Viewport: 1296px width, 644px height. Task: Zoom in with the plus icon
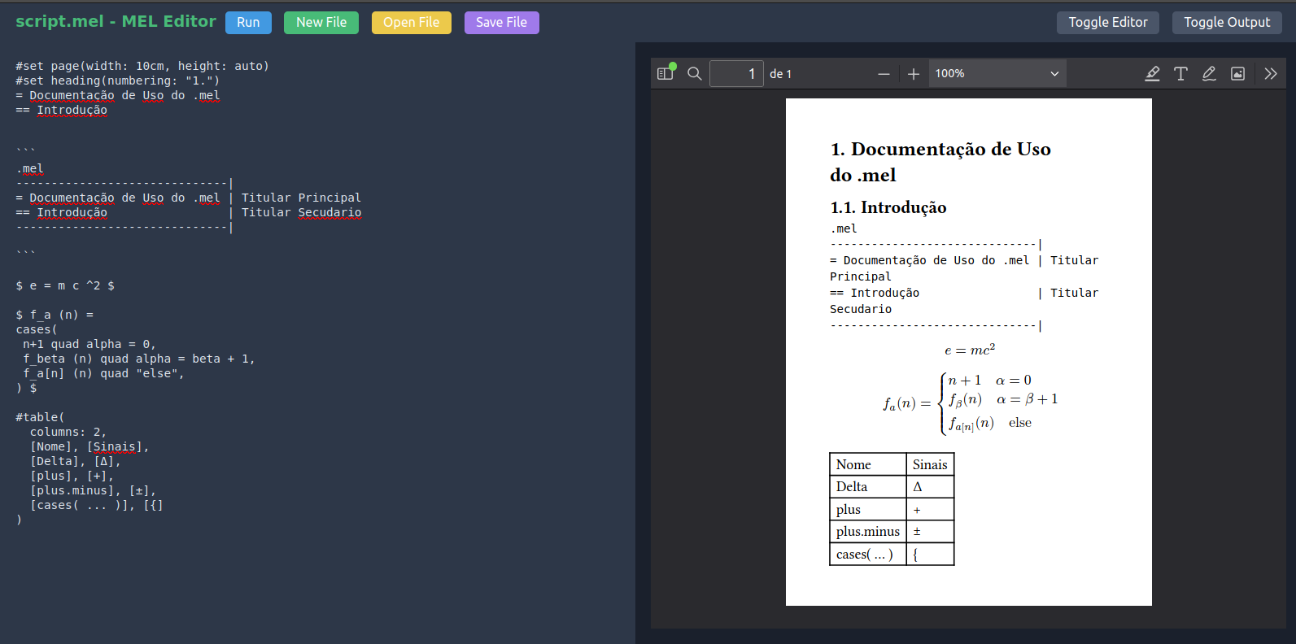913,74
